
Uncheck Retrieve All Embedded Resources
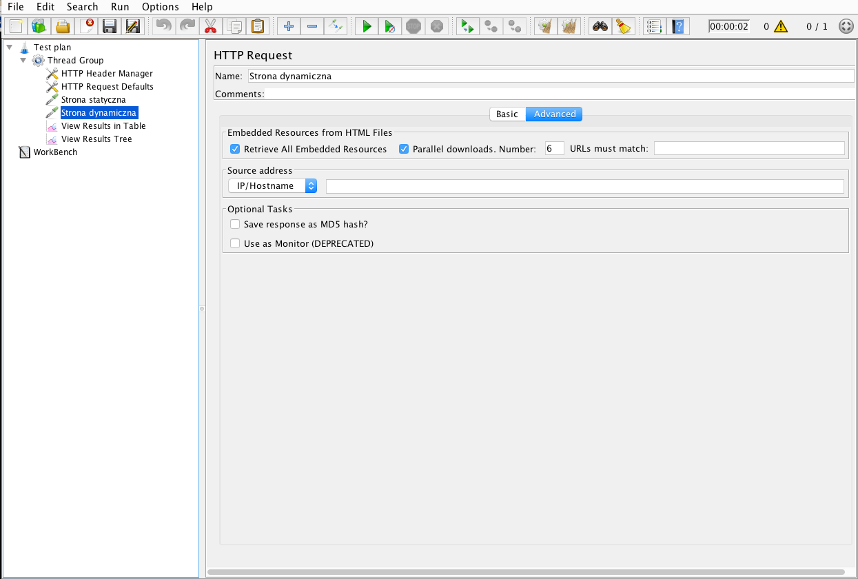coord(235,149)
